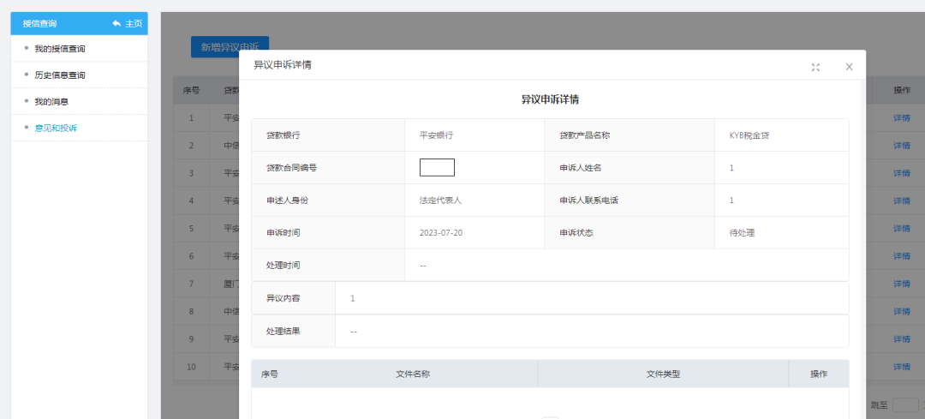
Task: Close the 异议申诉详情 dialog
Action: pos(849,67)
